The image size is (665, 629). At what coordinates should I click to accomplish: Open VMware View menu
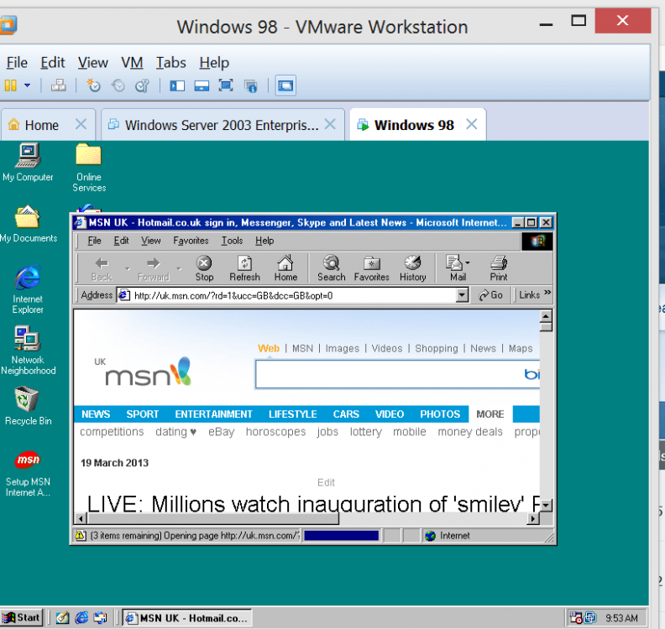[x=93, y=63]
